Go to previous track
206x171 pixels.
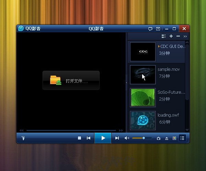click(x=89, y=138)
